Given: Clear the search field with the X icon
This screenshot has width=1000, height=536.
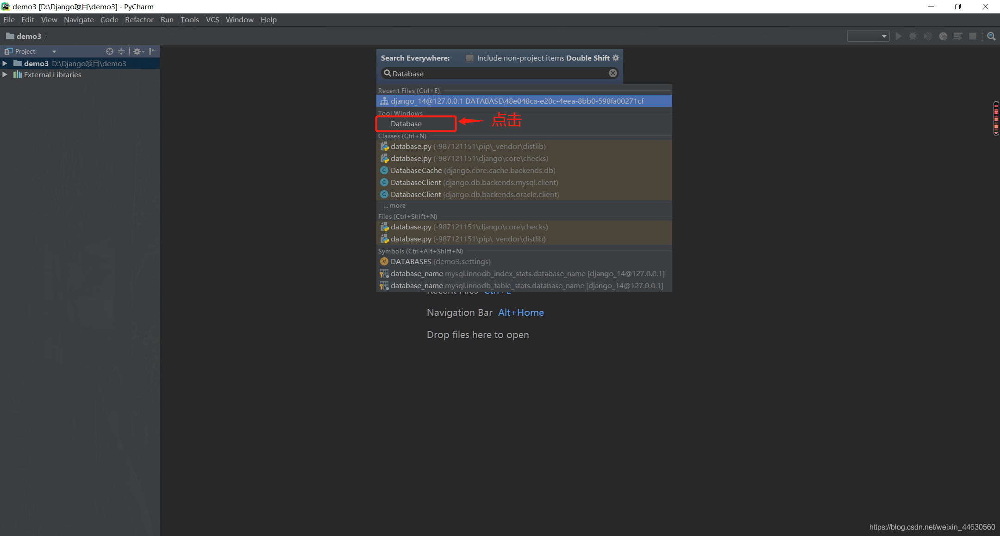Looking at the screenshot, I should coord(612,73).
